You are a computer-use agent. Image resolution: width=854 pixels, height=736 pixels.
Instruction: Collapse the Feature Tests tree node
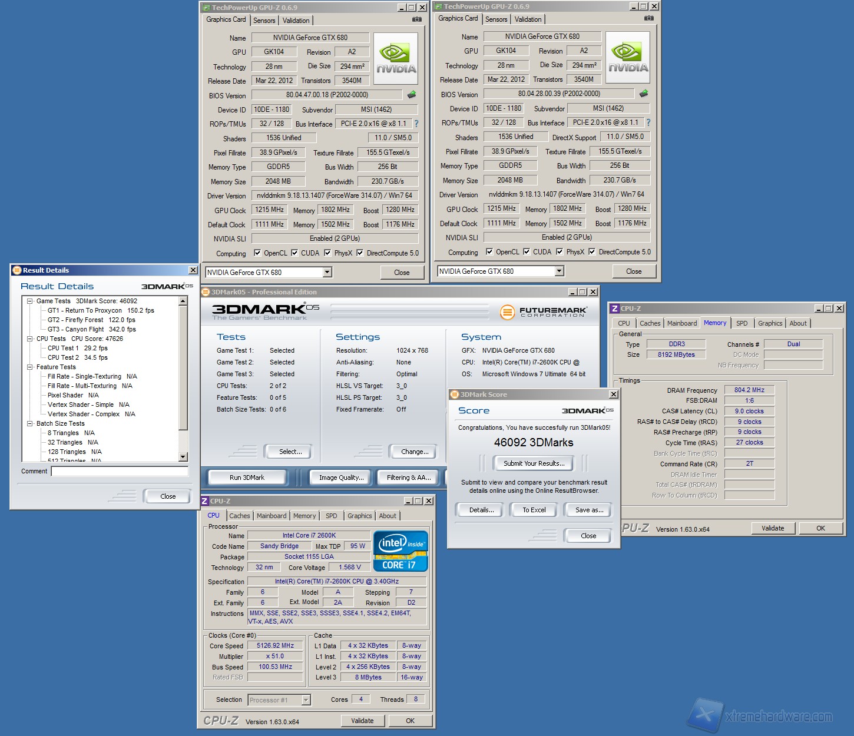coord(29,367)
